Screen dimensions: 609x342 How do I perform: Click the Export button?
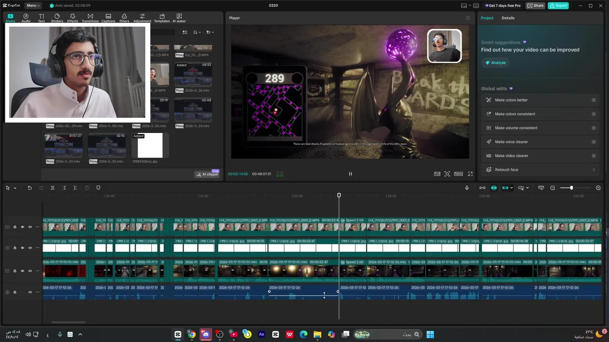tap(558, 6)
